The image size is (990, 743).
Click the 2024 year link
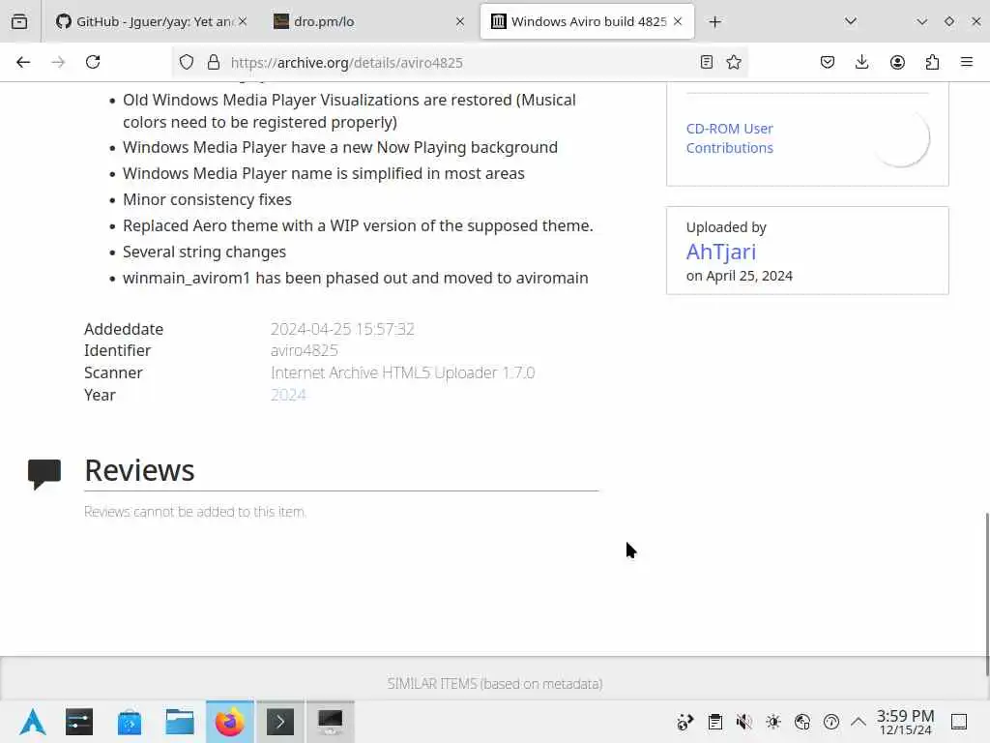tap(288, 395)
